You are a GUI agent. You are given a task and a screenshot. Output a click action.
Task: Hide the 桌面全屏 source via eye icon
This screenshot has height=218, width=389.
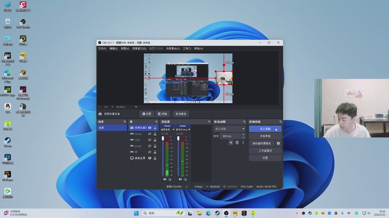[150, 158]
